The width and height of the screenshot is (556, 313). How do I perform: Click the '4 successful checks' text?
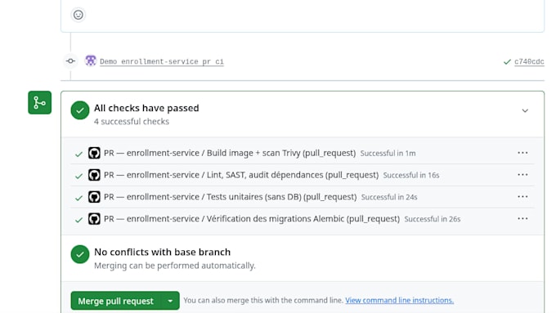coord(132,122)
